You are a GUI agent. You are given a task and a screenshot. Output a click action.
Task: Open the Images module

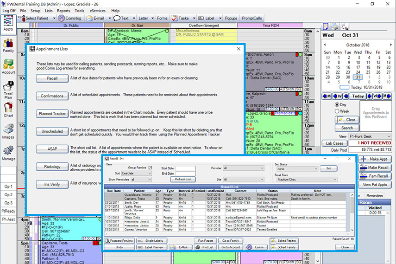(x=8, y=132)
